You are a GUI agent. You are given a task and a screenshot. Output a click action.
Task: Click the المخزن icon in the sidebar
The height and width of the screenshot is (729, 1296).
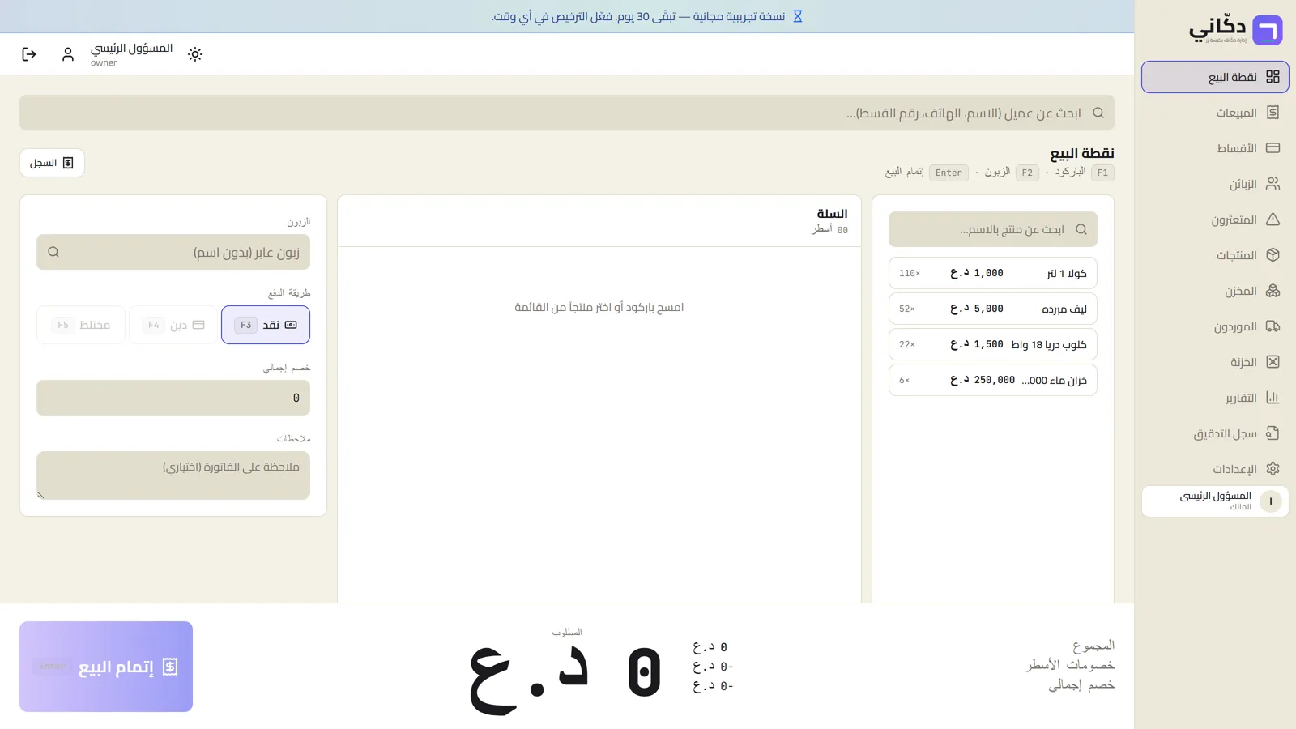coord(1273,291)
